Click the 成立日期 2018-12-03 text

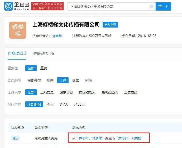click(x=139, y=36)
